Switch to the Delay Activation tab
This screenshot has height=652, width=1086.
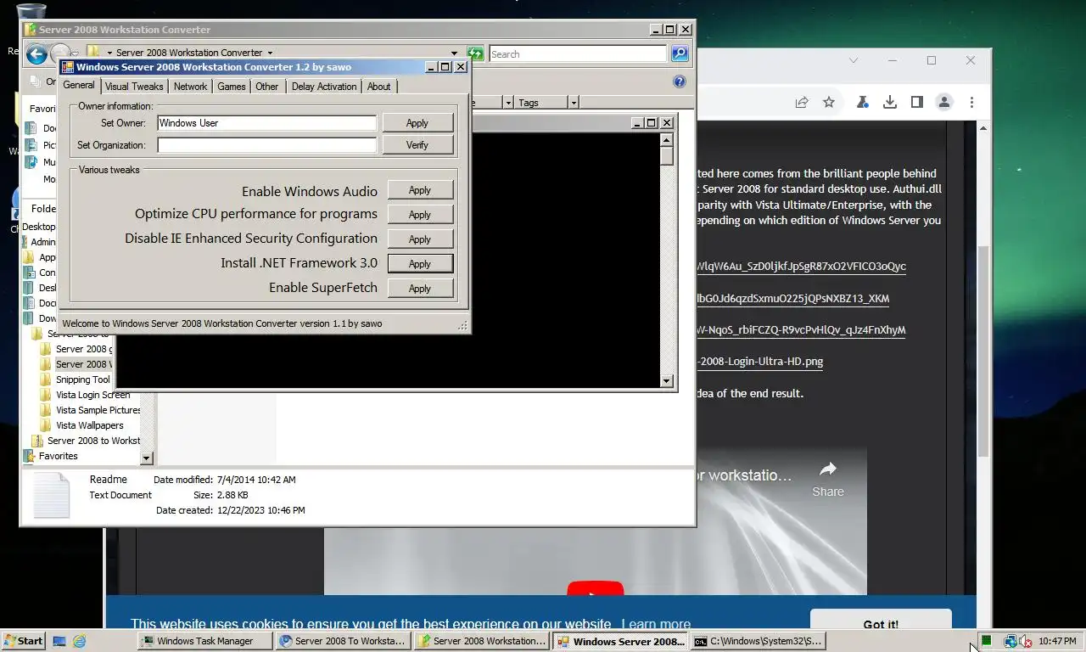click(324, 87)
